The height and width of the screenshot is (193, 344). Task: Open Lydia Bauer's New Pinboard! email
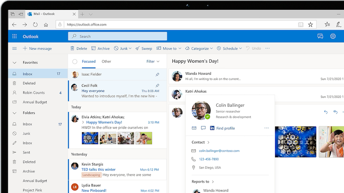point(117,187)
